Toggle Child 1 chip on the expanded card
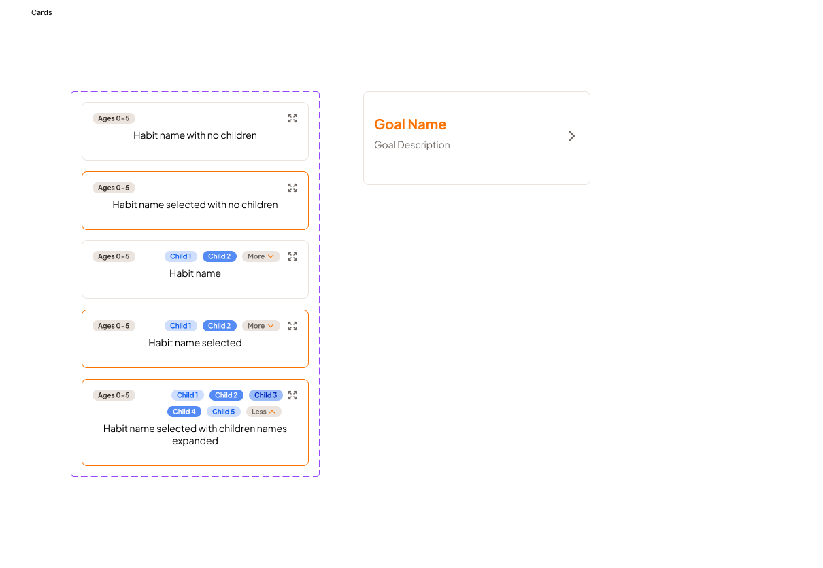This screenshot has height=568, width=823. (188, 395)
